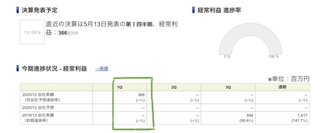This screenshot has width=326, height=133.
Task: Click the 経常利益 進捗率 section heading
Action: tap(219, 10)
